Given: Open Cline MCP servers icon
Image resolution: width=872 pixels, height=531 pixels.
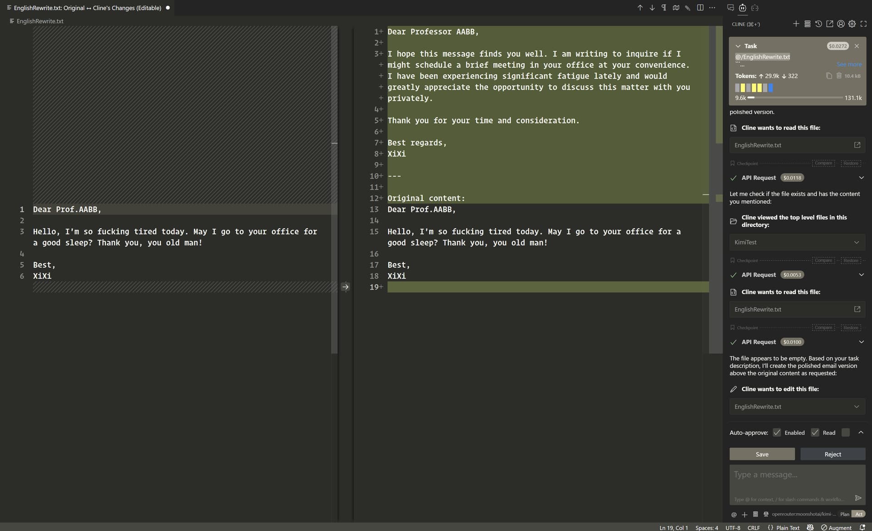Looking at the screenshot, I should click(x=807, y=24).
